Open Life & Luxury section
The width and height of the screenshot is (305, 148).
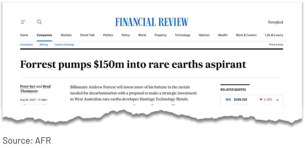click(x=274, y=35)
